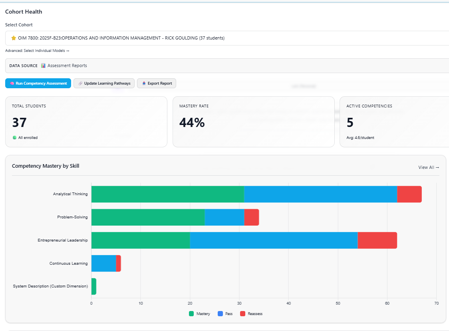This screenshot has height=331, width=449.
Task: Run a competency assessment
Action: point(38,83)
